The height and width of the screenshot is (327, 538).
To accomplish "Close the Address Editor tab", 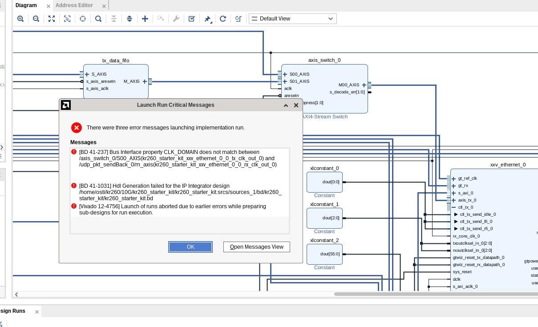I will [x=104, y=6].
